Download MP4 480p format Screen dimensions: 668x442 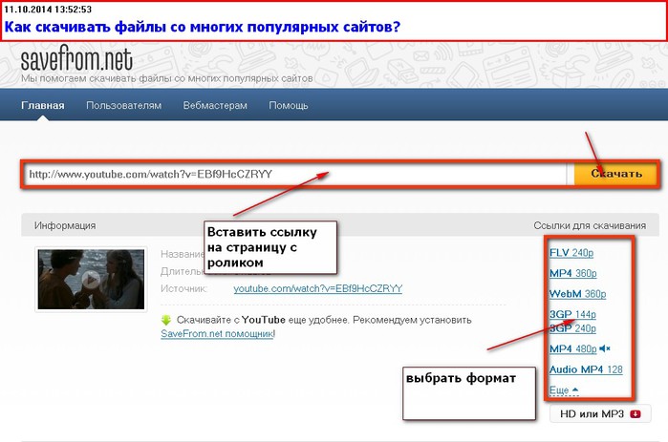(x=573, y=348)
